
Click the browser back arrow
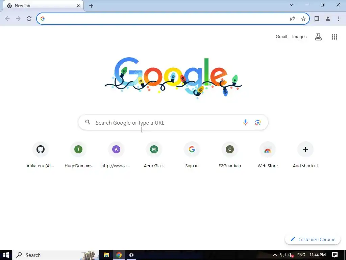pos(7,19)
